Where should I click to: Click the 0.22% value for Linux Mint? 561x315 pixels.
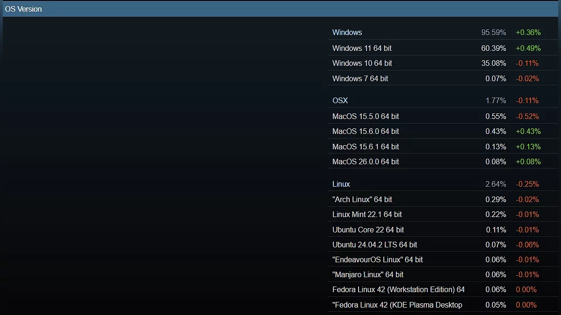click(x=496, y=214)
